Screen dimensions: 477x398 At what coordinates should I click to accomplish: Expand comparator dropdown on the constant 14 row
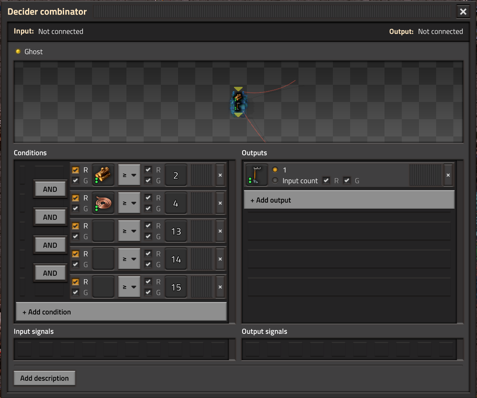(129, 259)
